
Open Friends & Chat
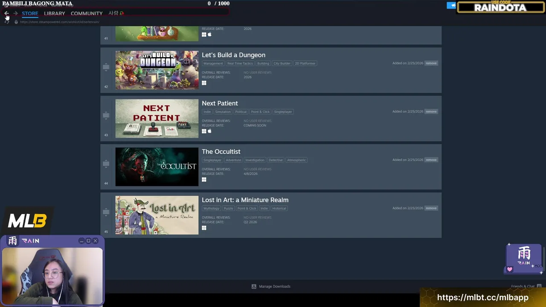tap(526, 287)
